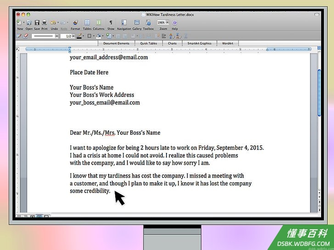Viewport: 334px width, 250px height.
Task: Click the Sort Ascending A-Z icon
Action: tap(172, 36)
